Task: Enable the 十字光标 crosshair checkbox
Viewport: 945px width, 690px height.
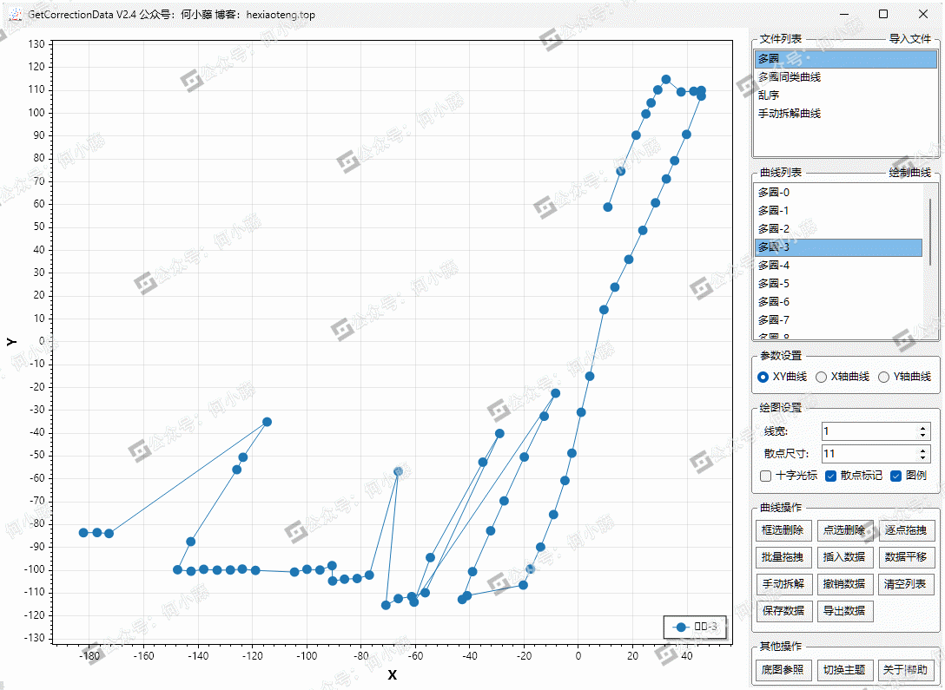Action: 765,476
